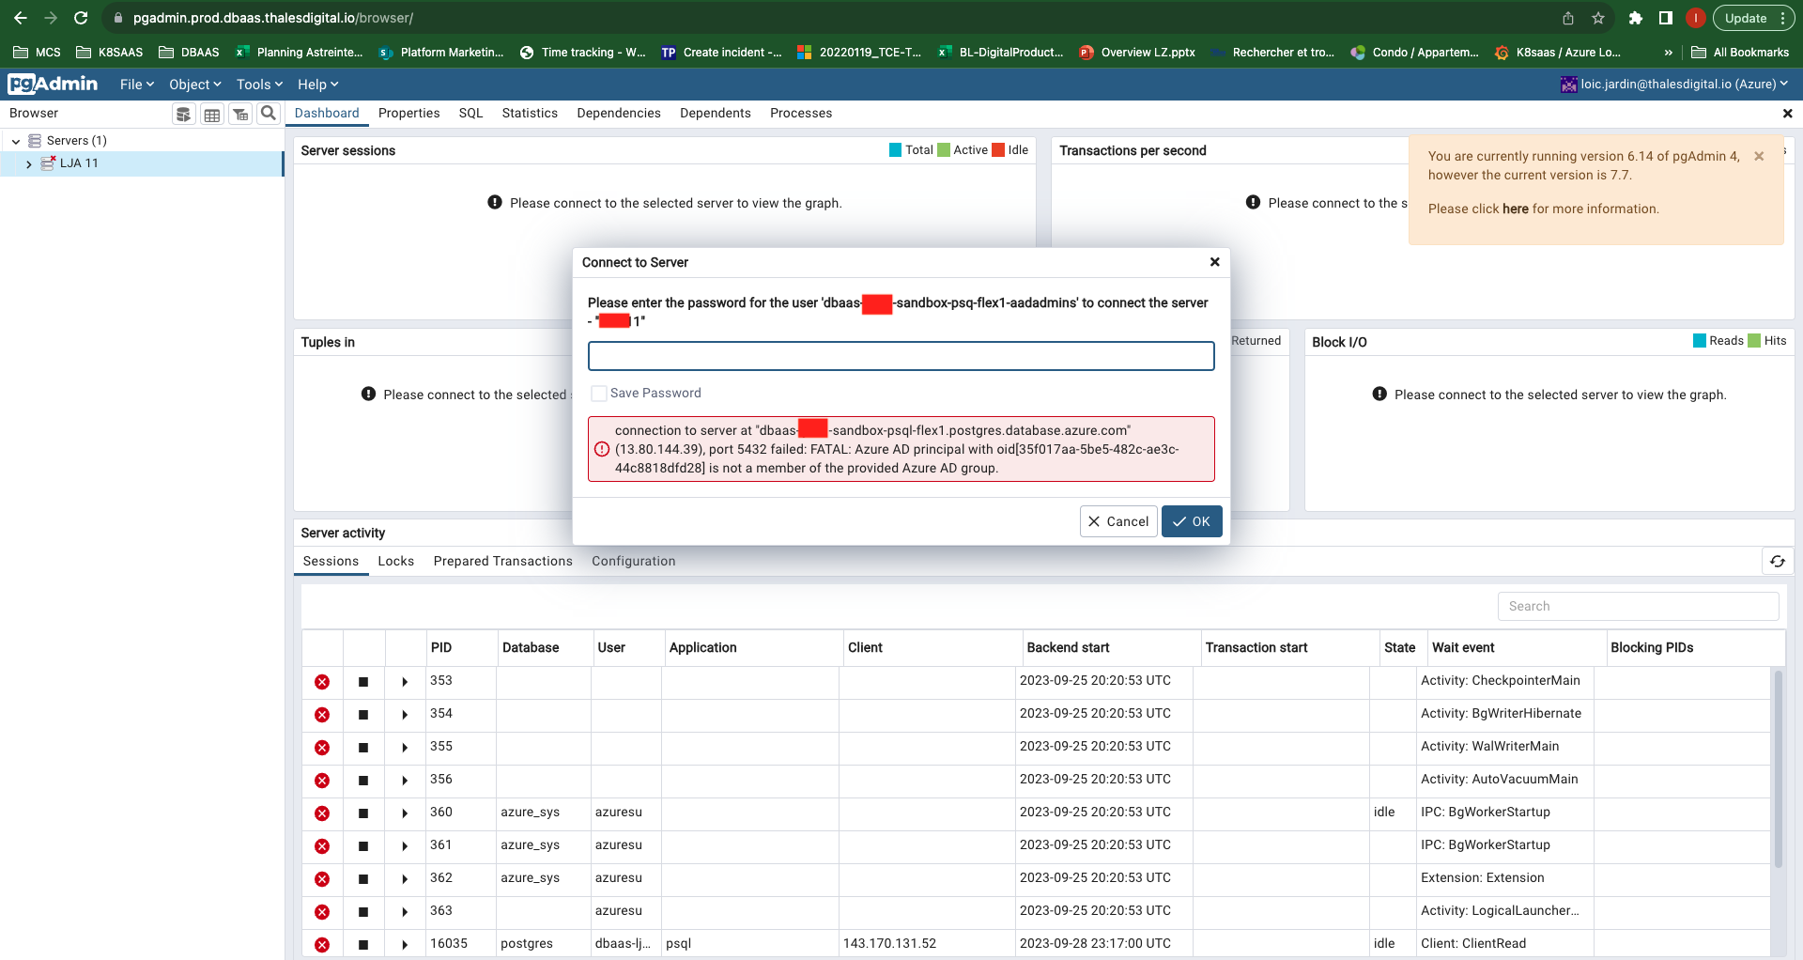Image resolution: width=1803 pixels, height=960 pixels.
Task: Open the Time tracking bookmark
Action: (x=583, y=53)
